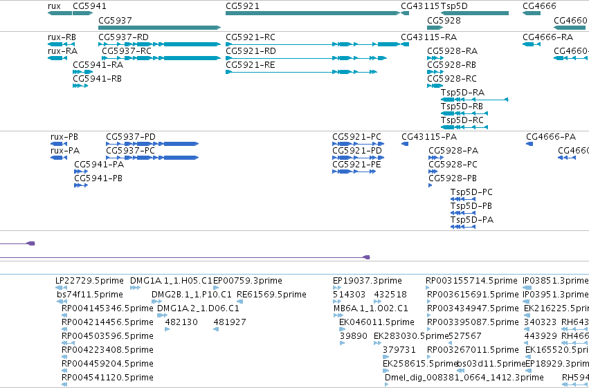Select the Tsp5D-PB protein
This screenshot has height=388, width=589.
coord(463,214)
